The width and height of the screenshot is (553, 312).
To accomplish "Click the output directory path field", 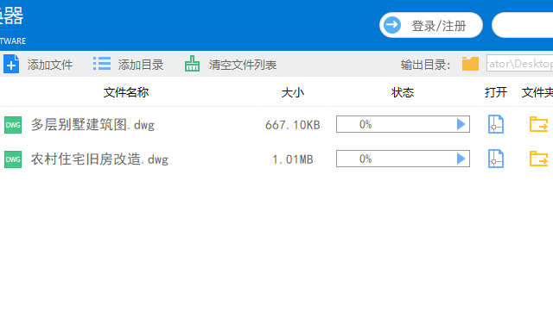I will pos(519,63).
